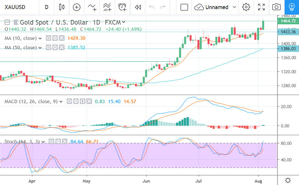Image resolution: width=299 pixels, height=185 pixels.
Task: Add a symbol to compare
Action: (x=77, y=7)
